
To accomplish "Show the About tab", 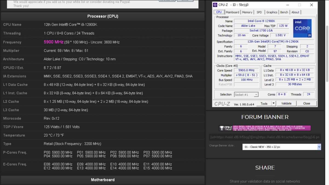I will click(x=295, y=12).
